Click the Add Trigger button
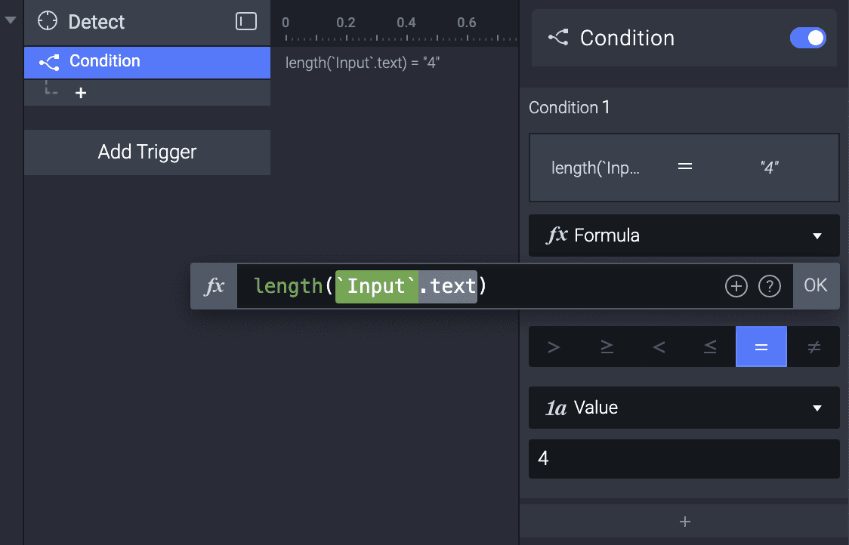 click(147, 152)
